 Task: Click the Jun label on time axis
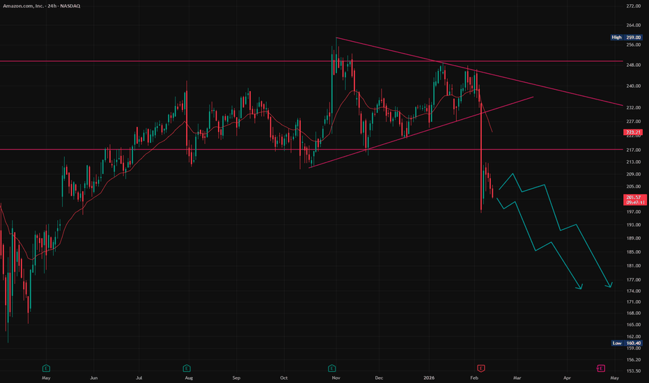[x=94, y=377]
